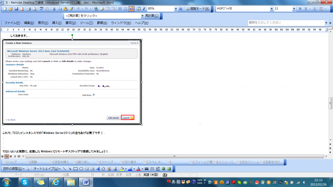Run the Spelling and Grammar check icon
The image size is (333, 187).
click(x=41, y=9)
